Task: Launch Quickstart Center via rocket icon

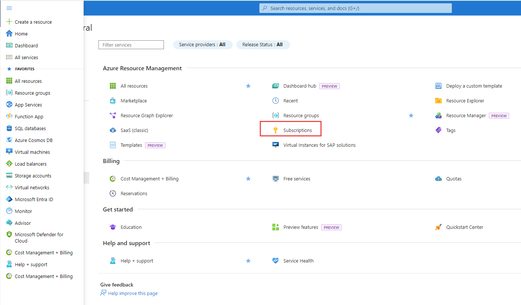Action: tap(438, 227)
